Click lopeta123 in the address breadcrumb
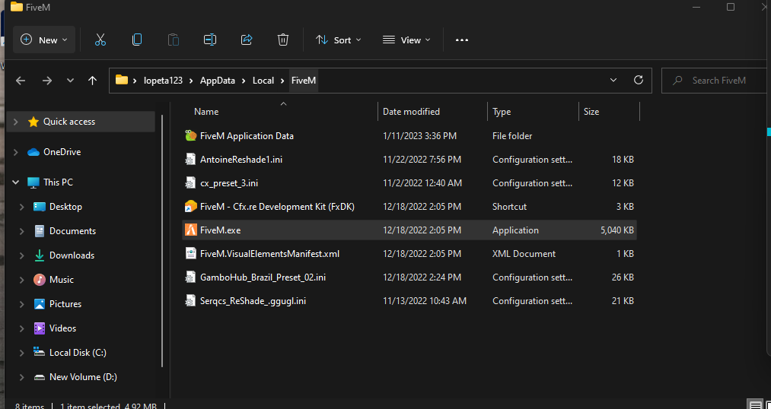771x409 pixels. pyautogui.click(x=163, y=81)
